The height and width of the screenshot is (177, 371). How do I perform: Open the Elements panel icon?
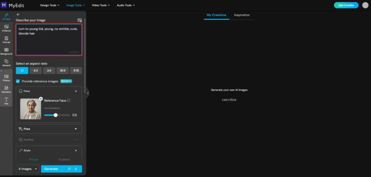(6, 89)
